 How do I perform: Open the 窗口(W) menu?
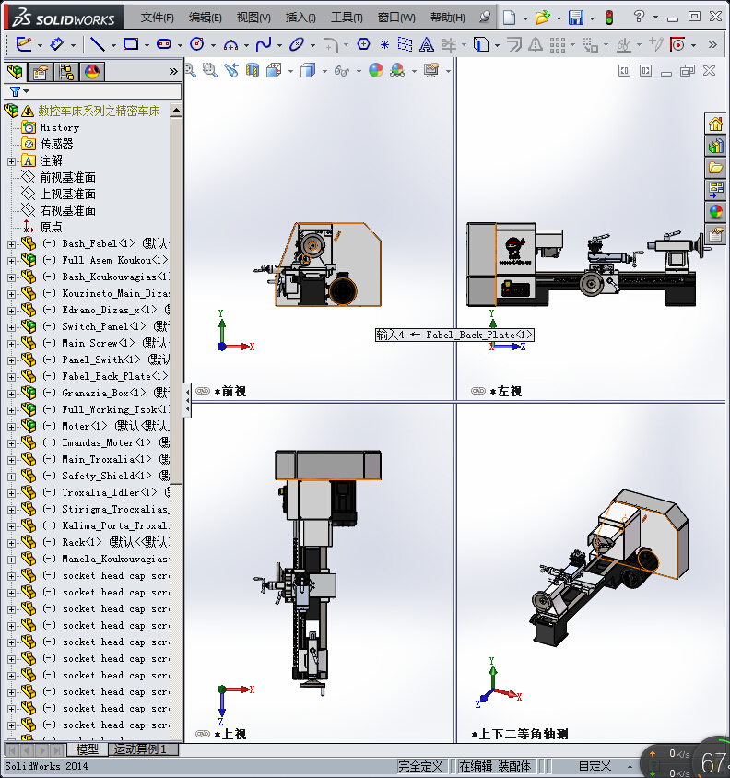[396, 18]
